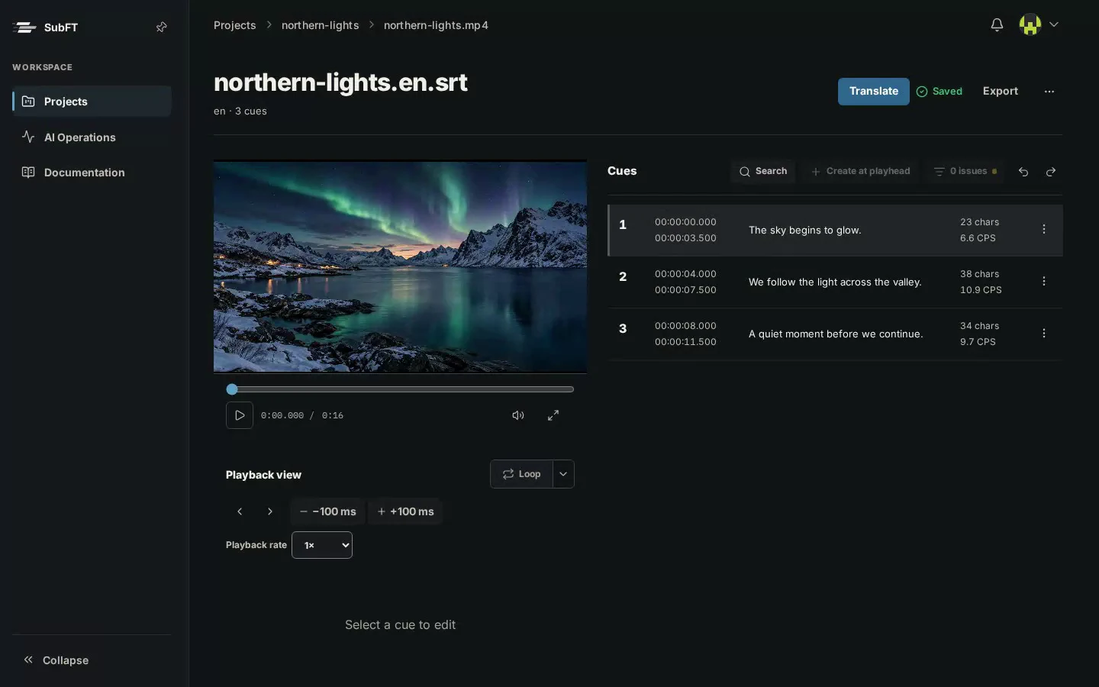
Task: Click the 00:00:04.000 start timestamp
Action: coord(685,274)
